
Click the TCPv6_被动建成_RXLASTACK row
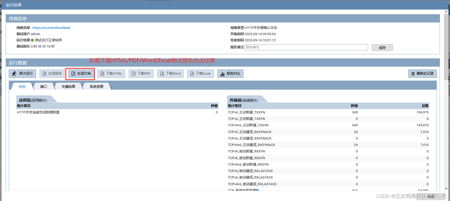click(328, 177)
